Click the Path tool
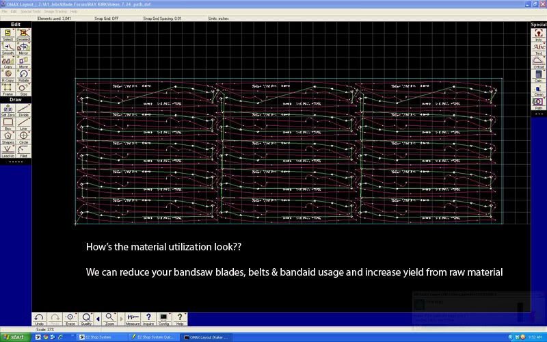 click(x=539, y=103)
